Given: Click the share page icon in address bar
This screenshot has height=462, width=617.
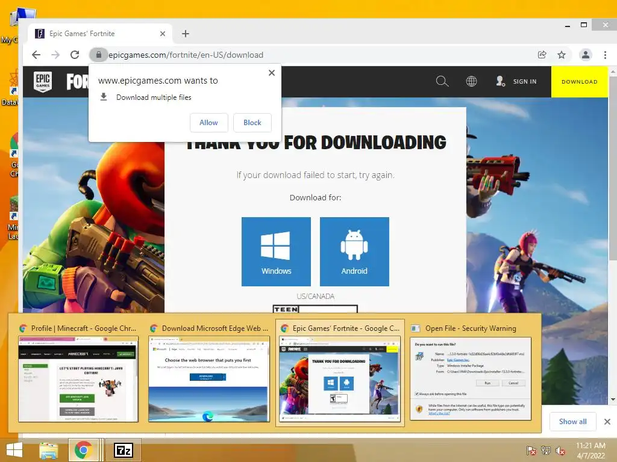Looking at the screenshot, I should (x=542, y=55).
